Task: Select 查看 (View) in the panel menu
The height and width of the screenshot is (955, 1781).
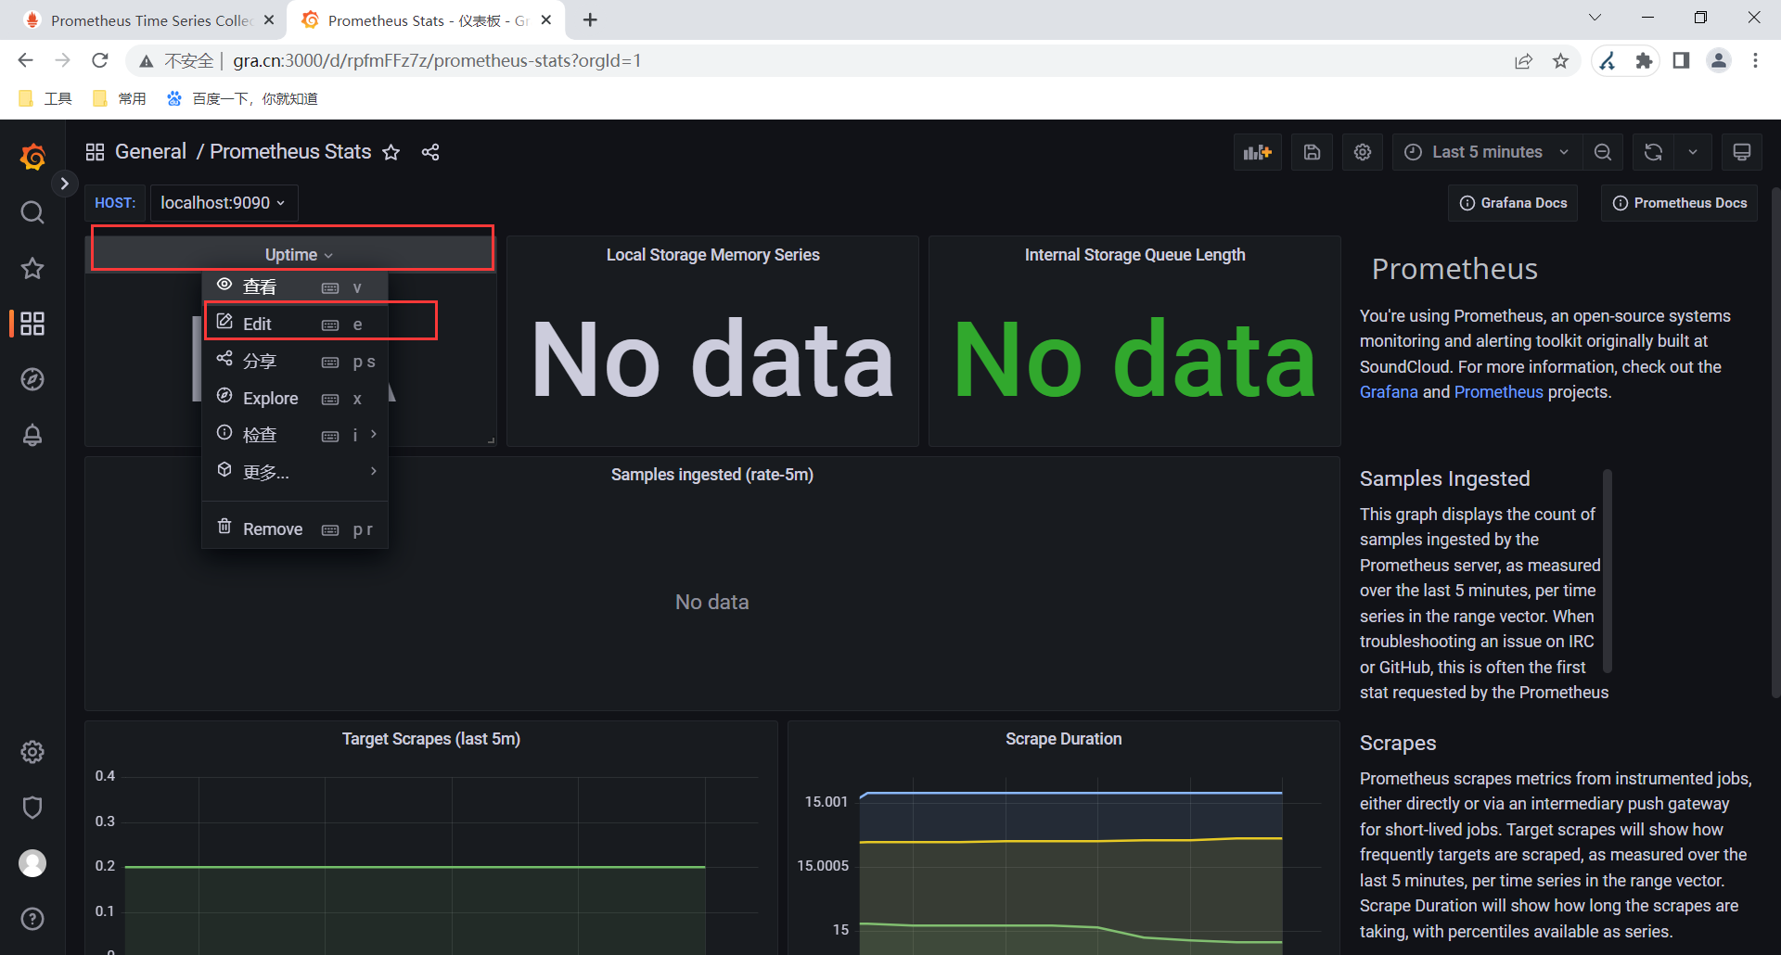Action: 295,286
